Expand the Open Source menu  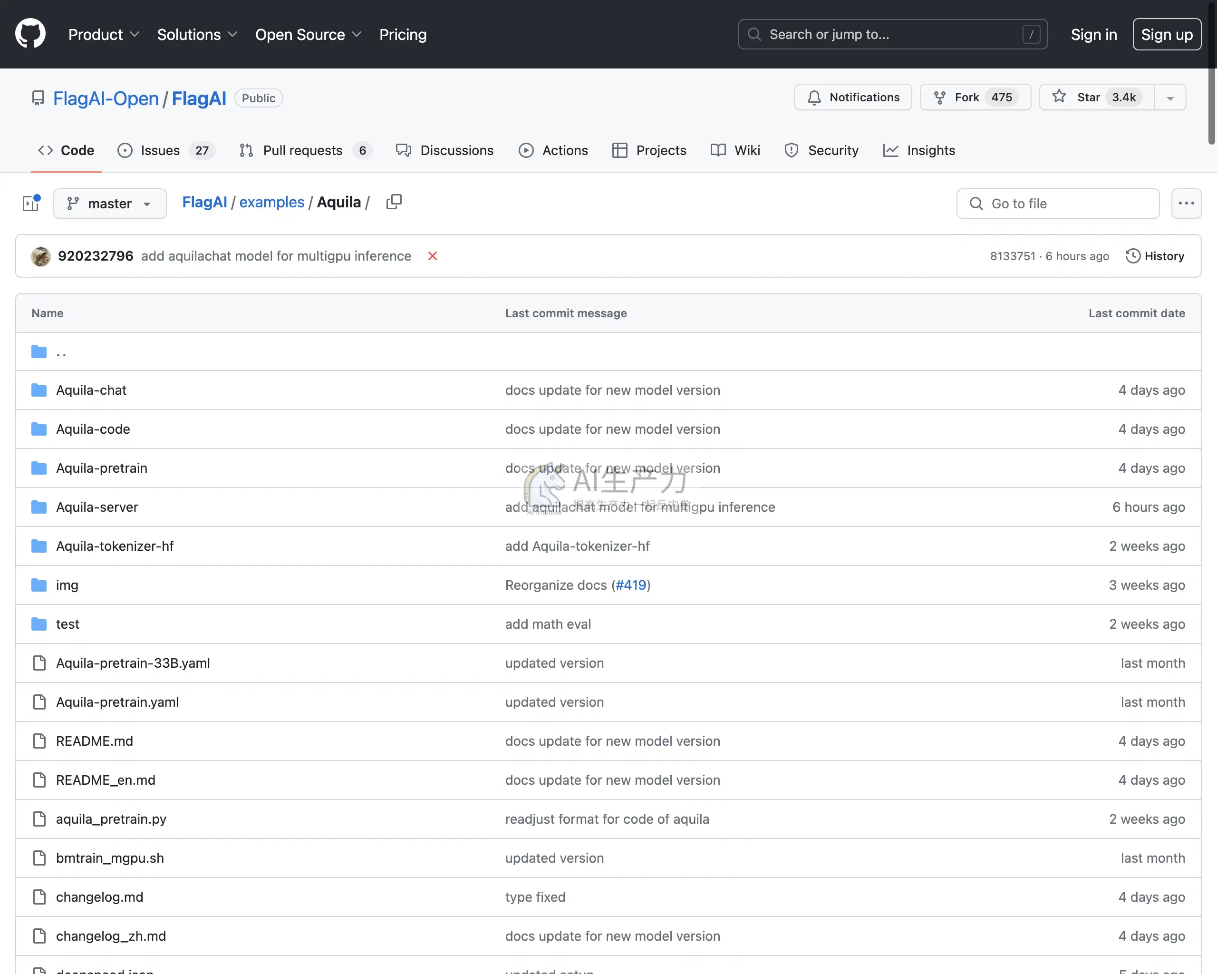[308, 34]
